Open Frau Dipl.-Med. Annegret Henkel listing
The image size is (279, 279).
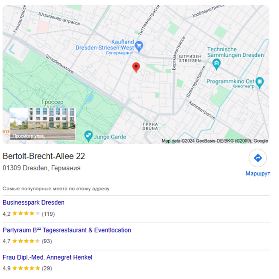click(47, 257)
